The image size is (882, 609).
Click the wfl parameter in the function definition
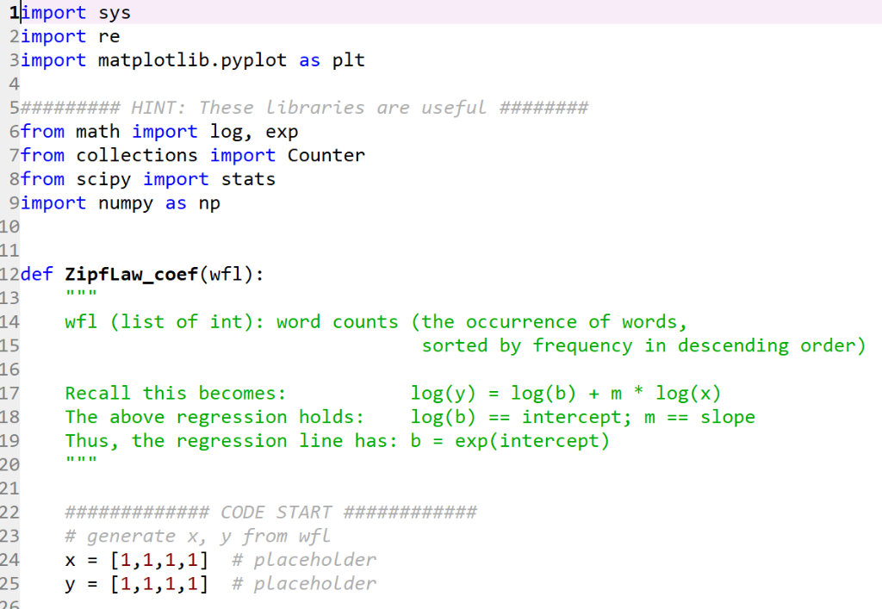pos(227,274)
